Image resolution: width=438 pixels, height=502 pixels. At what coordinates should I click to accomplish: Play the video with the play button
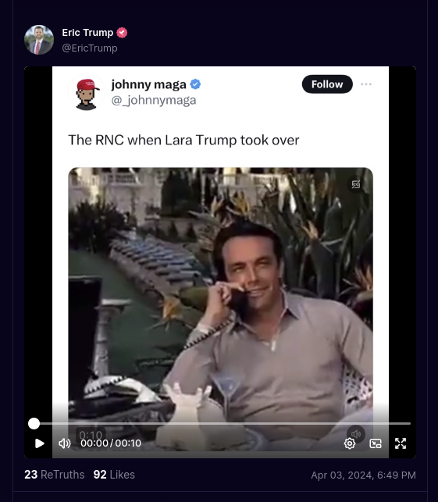coord(40,443)
